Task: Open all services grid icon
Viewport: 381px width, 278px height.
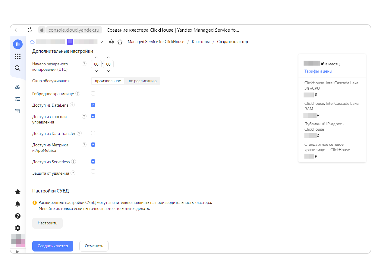Action: tap(18, 56)
